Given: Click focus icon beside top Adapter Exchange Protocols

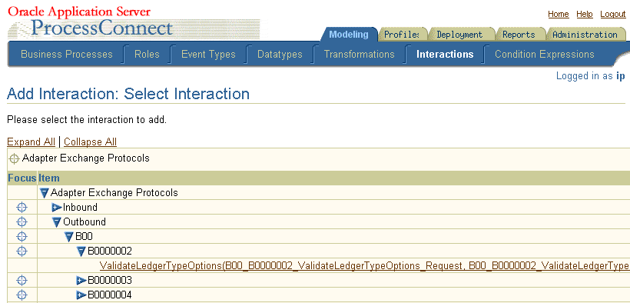Looking at the screenshot, I should (x=14, y=158).
